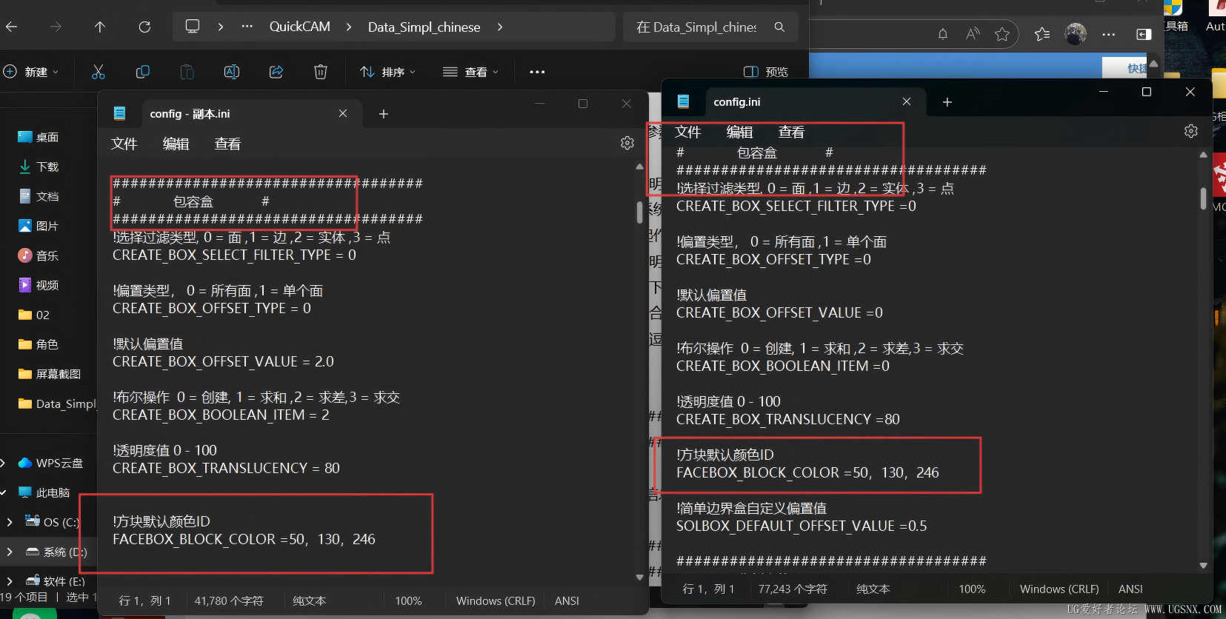Image resolution: width=1226 pixels, height=619 pixels.
Task: Open settings gear in config.ini Notepad
Action: 1191,131
